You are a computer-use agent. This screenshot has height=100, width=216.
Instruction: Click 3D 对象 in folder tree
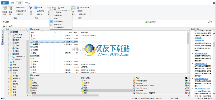[x=17, y=37]
